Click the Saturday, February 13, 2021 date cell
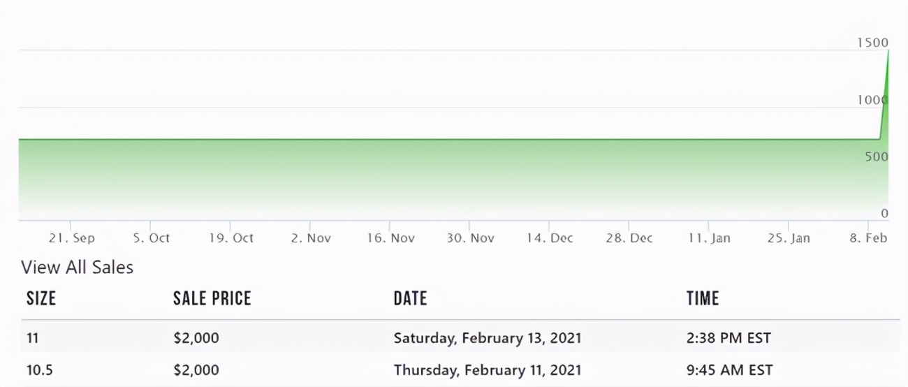Screen dimensions: 908x387 487,338
